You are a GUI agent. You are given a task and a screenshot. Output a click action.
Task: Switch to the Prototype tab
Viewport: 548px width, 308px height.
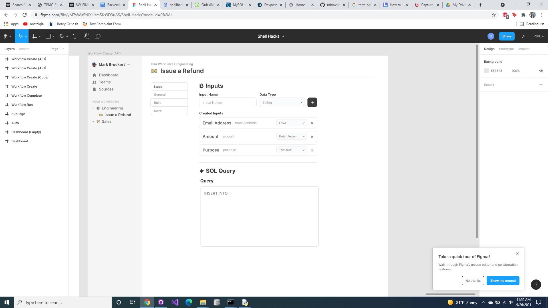tap(506, 49)
